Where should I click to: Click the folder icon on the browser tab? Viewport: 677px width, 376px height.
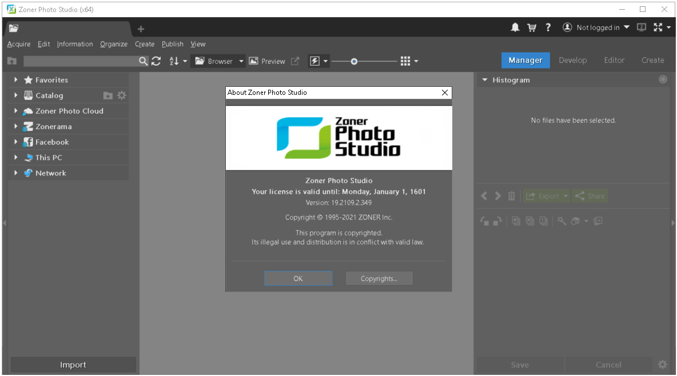[14, 29]
